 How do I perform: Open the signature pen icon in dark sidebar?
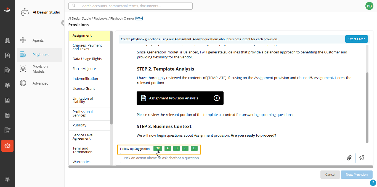click(x=7, y=130)
